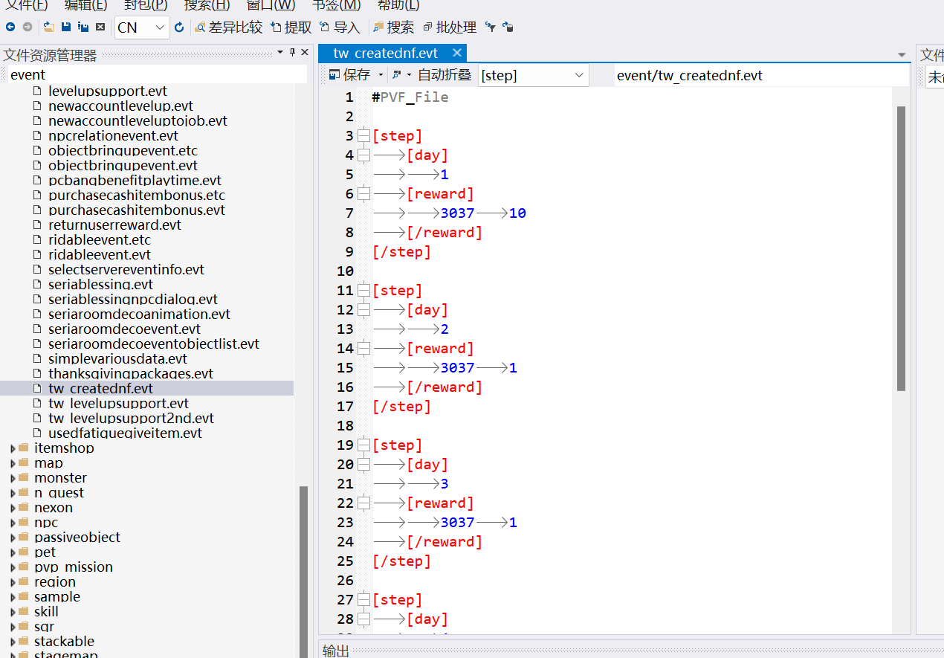Click the refresh icon next to CN
Screen dimensions: 944x658
click(x=179, y=28)
